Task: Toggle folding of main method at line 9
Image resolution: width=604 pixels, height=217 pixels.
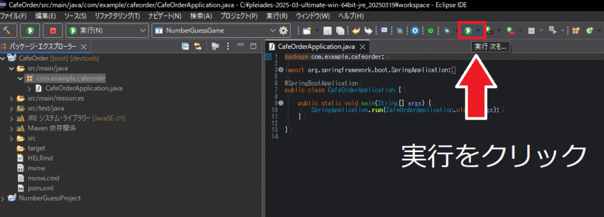Action: 280,103
